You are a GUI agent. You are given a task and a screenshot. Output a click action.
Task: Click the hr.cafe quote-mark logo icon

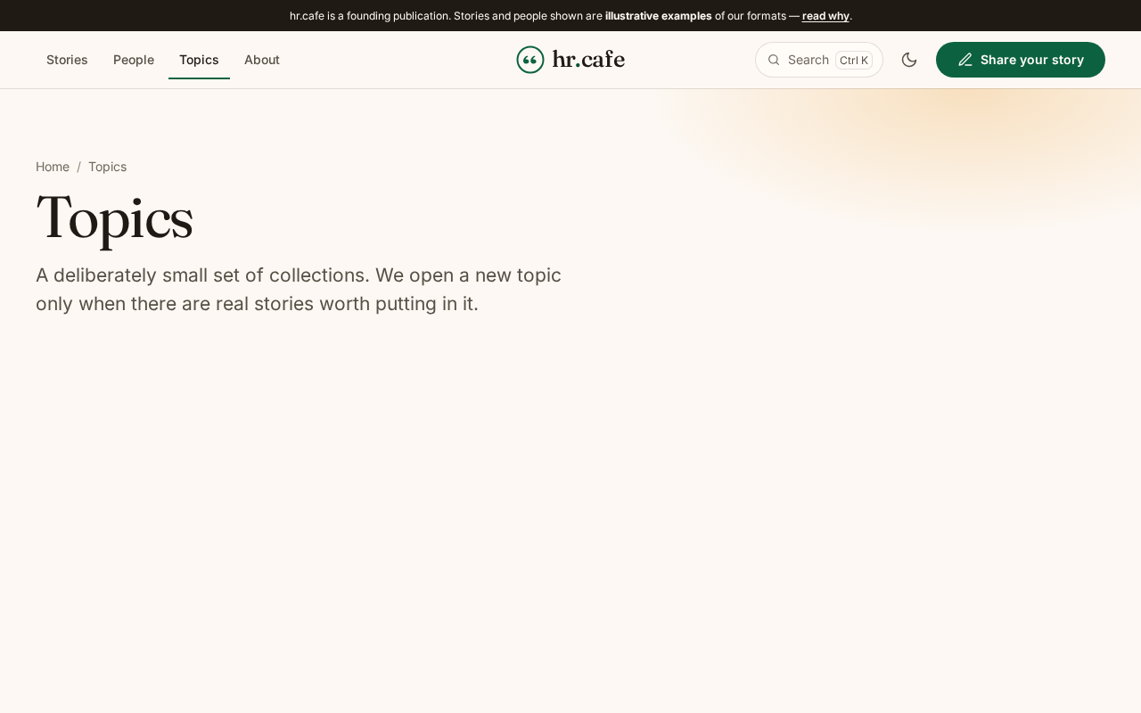pos(530,60)
